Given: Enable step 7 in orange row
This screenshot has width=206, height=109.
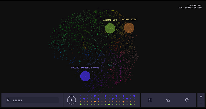Looking at the screenshot, I should tap(102, 102).
